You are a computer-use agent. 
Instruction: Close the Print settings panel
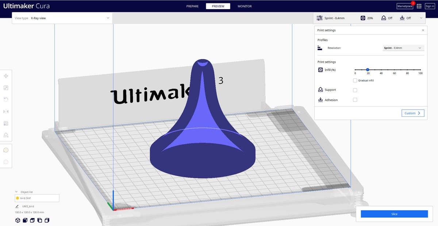coord(423,30)
